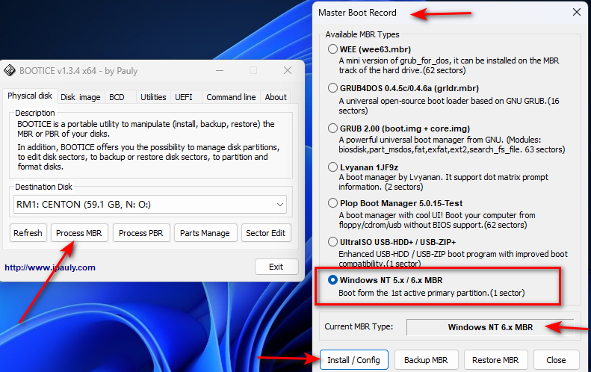Click the WEE option description text
The image size is (591, 372).
[x=448, y=66]
